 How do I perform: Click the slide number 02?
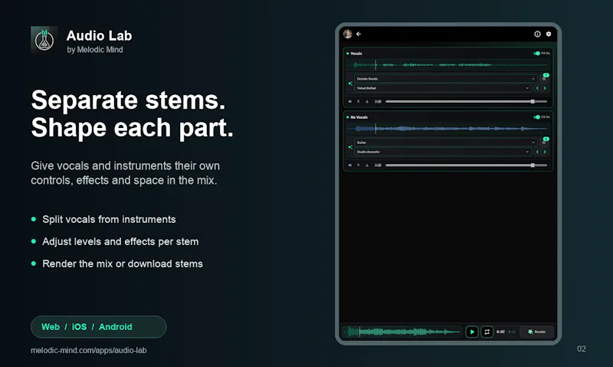pyautogui.click(x=582, y=349)
